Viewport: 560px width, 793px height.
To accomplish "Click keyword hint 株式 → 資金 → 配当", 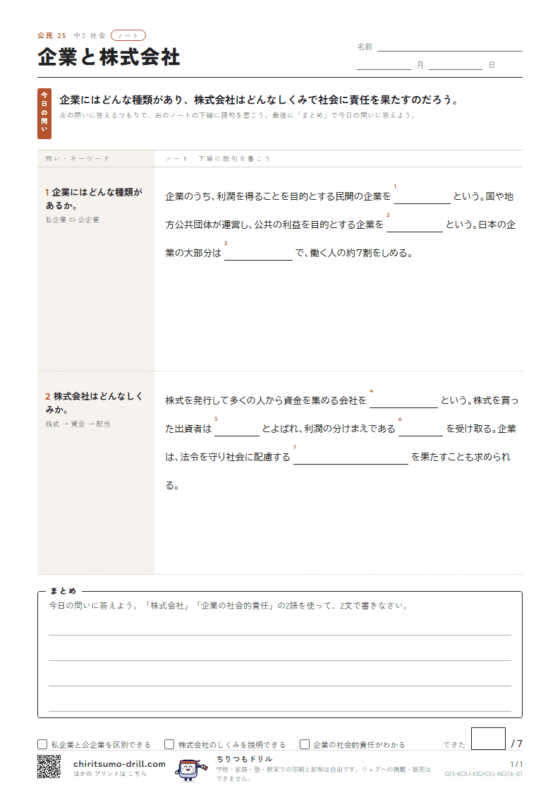I will 78,424.
